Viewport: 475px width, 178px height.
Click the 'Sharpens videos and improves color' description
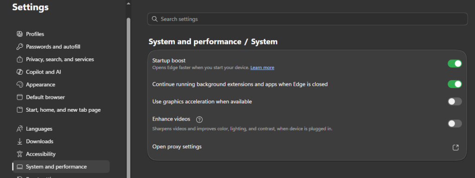(242, 129)
